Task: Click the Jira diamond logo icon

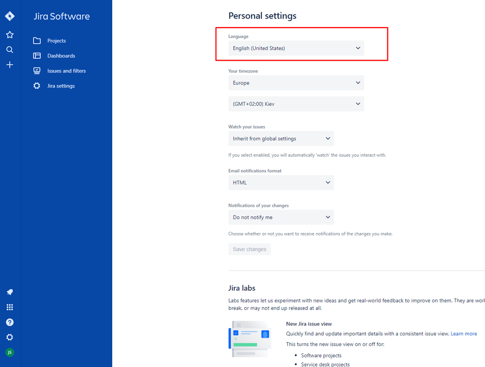Action: 10,16
